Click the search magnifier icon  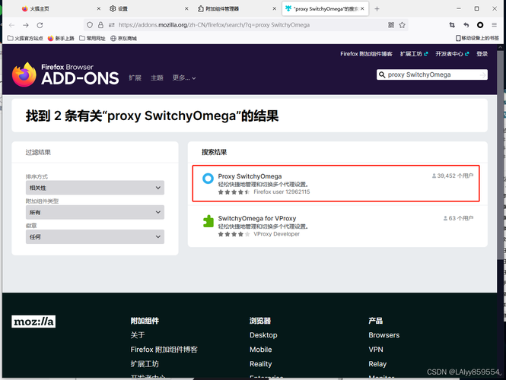click(382, 74)
